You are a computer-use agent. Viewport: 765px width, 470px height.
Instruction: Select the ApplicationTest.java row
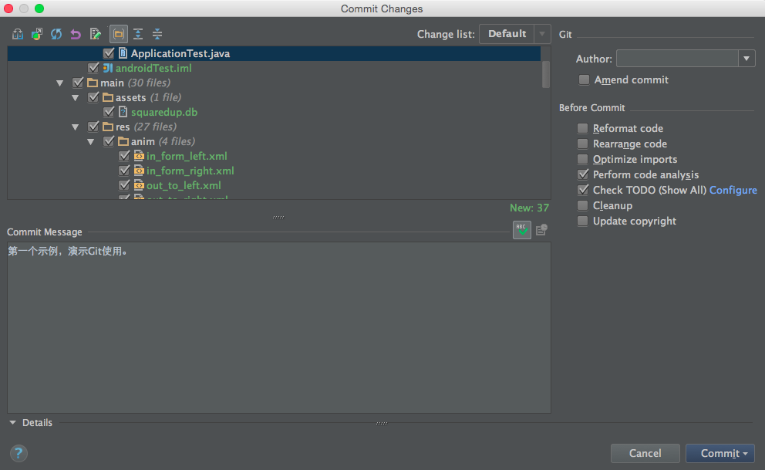coord(275,53)
